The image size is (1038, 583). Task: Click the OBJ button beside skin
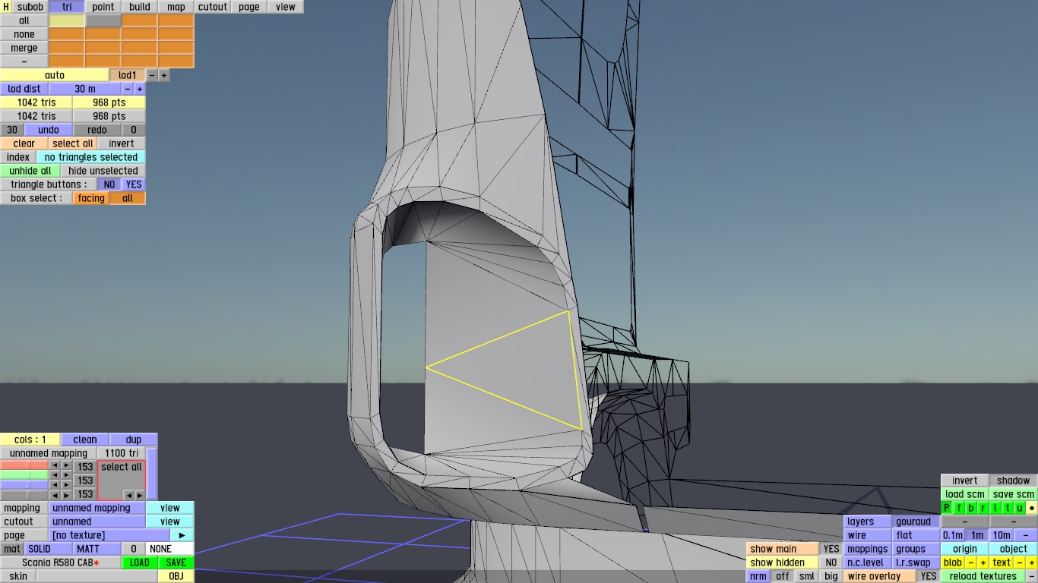pyautogui.click(x=176, y=576)
